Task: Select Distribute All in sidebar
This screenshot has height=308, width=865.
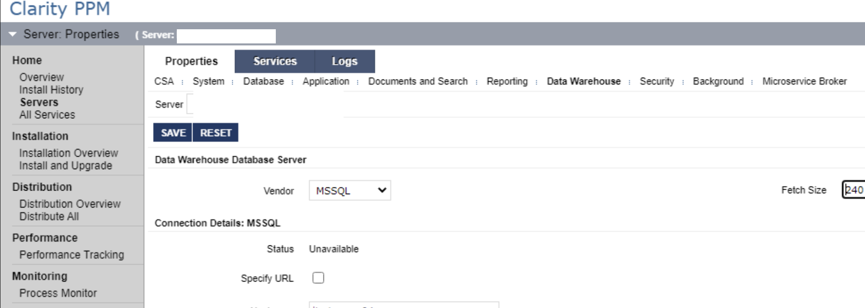Action: point(49,216)
